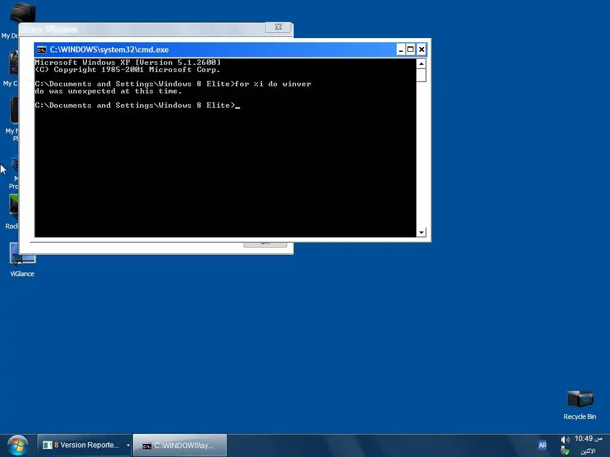Screen dimensions: 610x457
Task: Click the cmd.exe title bar text
Action: pos(110,50)
